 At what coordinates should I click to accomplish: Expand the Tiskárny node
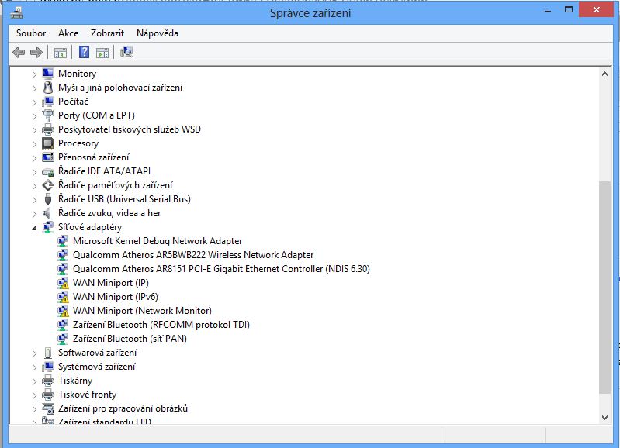point(34,381)
